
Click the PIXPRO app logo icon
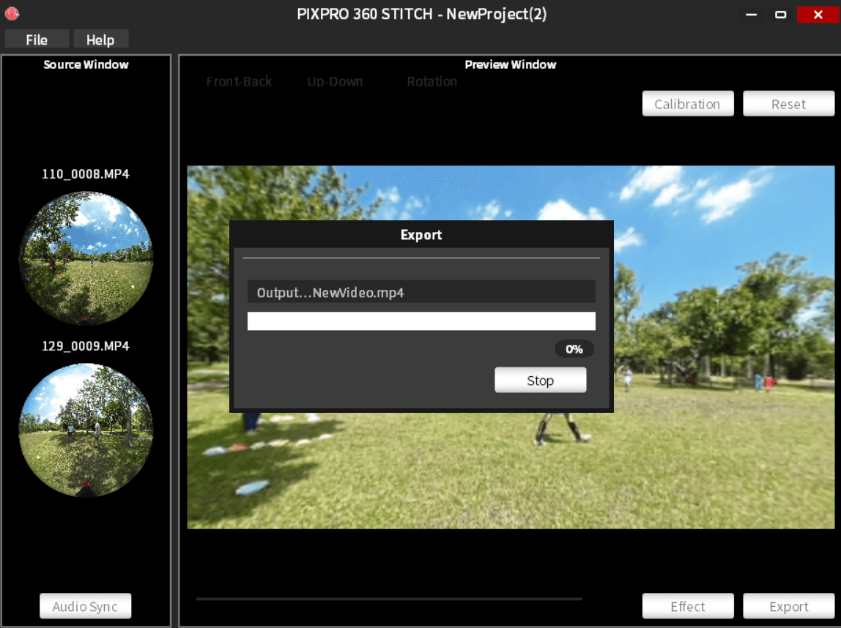12,13
